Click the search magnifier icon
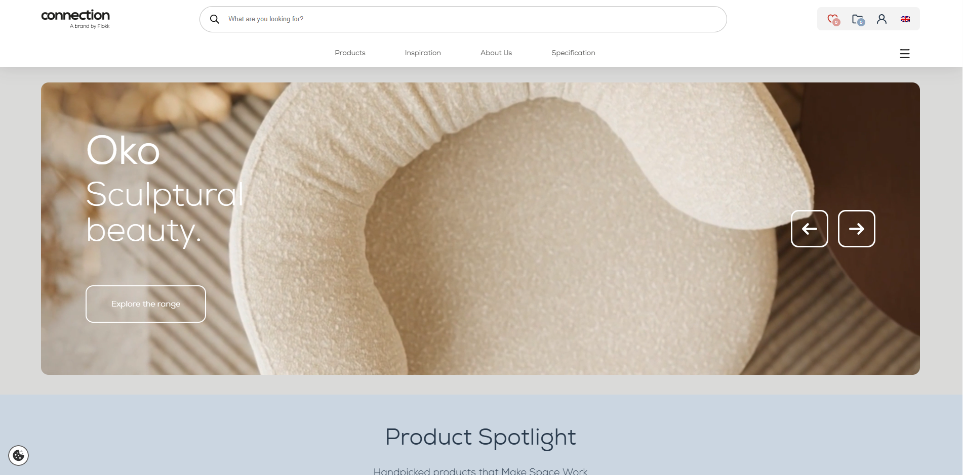963x475 pixels. (215, 19)
